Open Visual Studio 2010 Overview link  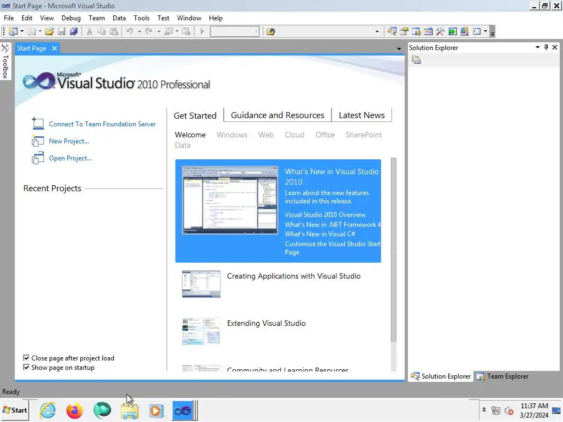click(325, 215)
